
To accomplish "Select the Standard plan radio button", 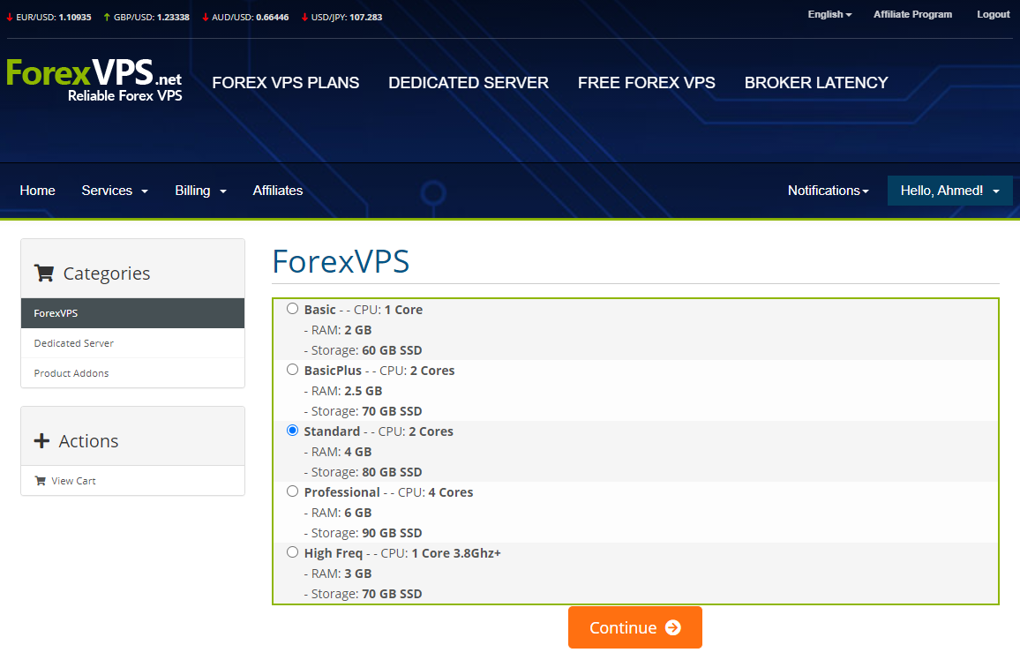I will tap(293, 431).
